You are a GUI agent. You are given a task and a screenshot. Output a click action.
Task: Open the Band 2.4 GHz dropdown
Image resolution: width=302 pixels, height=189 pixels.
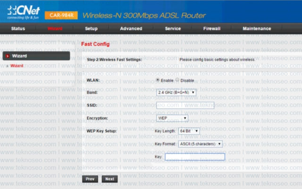(x=176, y=93)
